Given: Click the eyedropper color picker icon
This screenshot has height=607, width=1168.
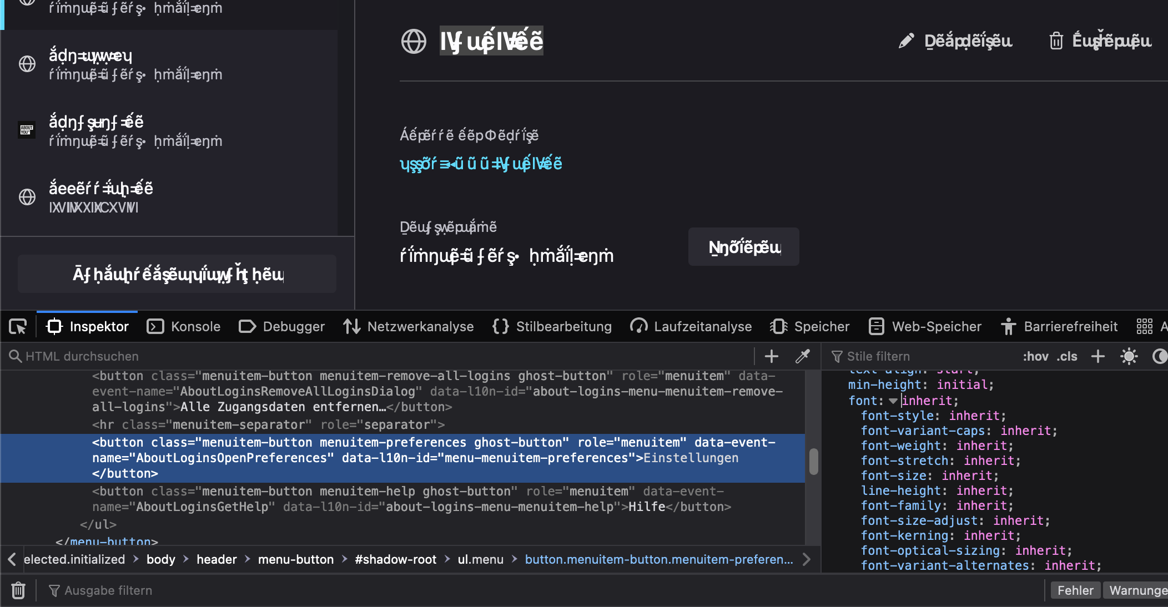Looking at the screenshot, I should [802, 356].
